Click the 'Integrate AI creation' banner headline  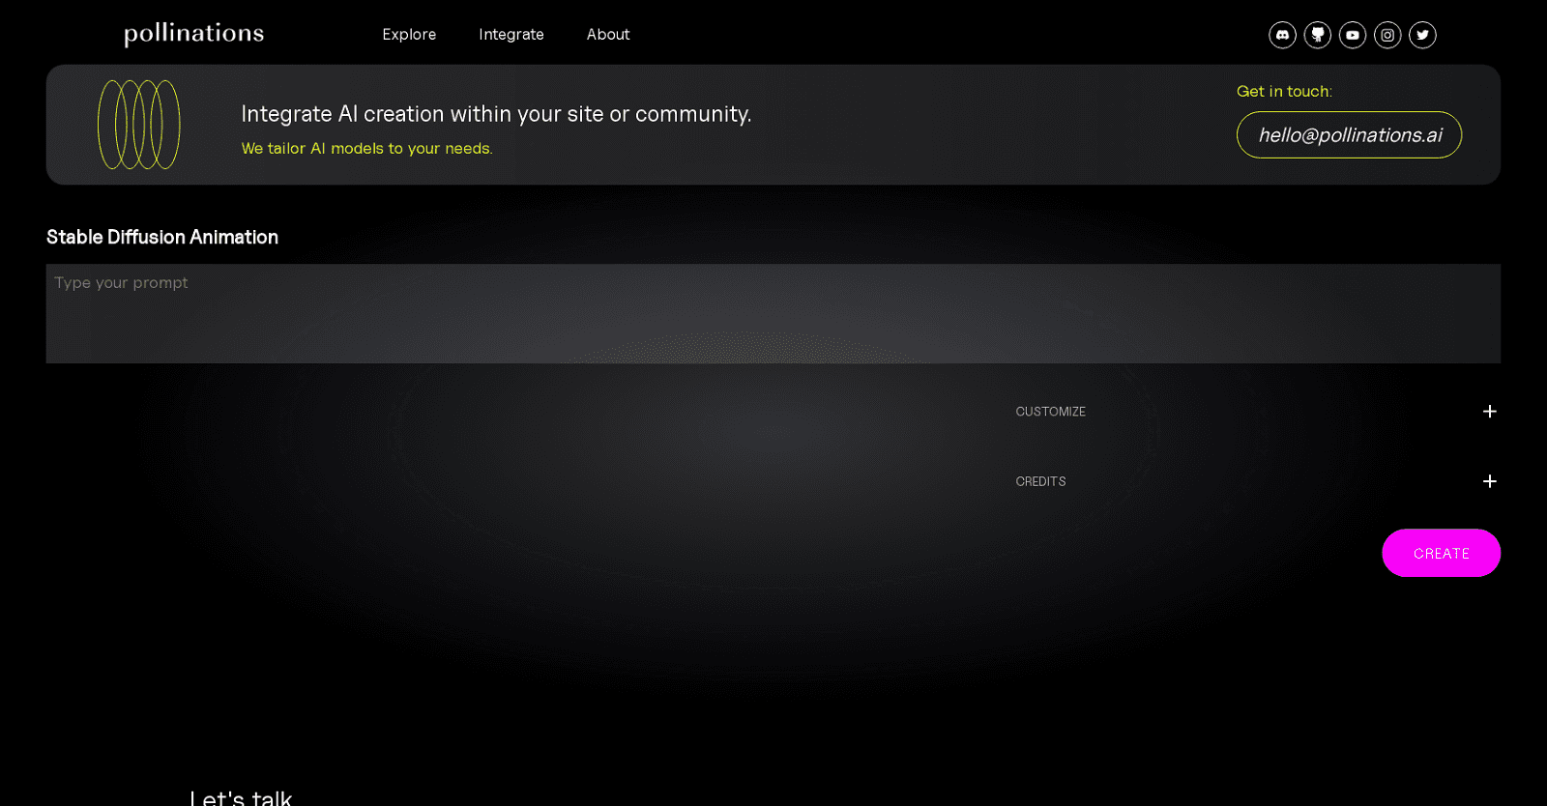pos(496,114)
